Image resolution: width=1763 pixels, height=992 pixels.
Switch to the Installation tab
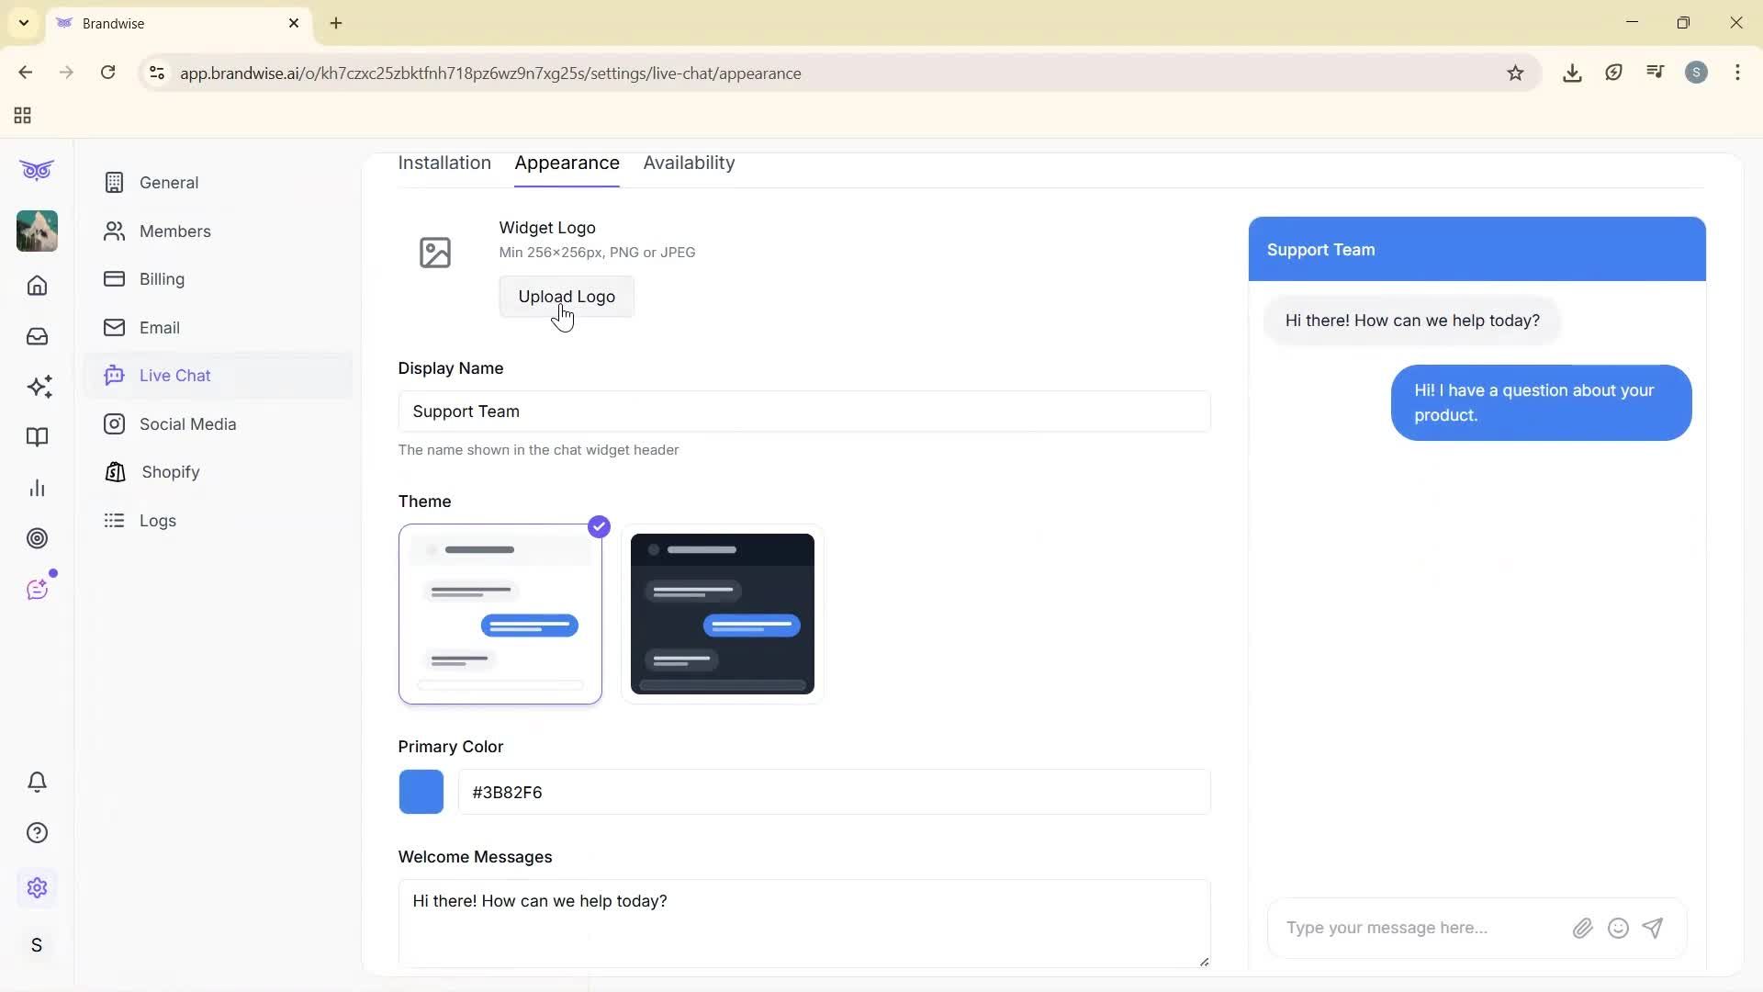click(x=444, y=163)
